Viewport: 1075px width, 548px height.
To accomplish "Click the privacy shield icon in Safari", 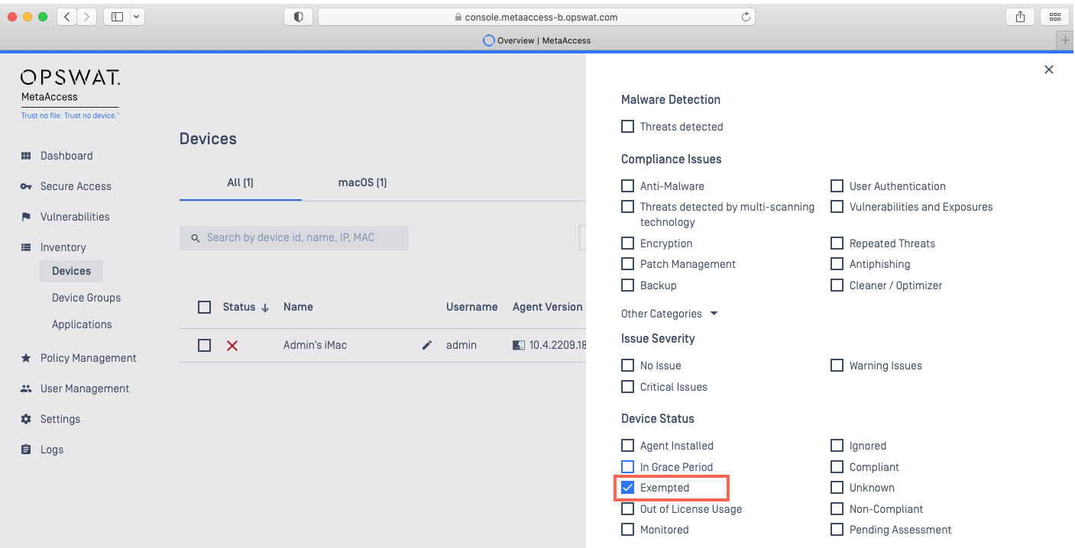I will coord(299,17).
